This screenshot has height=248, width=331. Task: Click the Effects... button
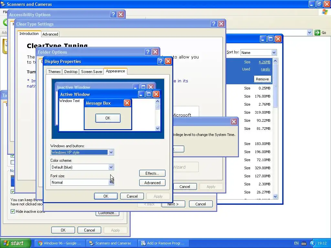152,173
